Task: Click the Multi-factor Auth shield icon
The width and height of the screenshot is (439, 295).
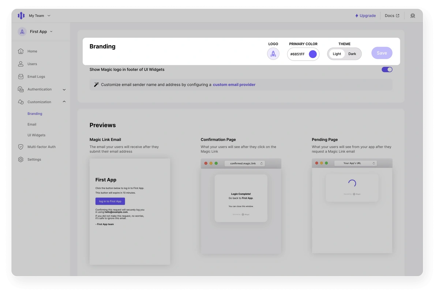Action: tap(21, 147)
